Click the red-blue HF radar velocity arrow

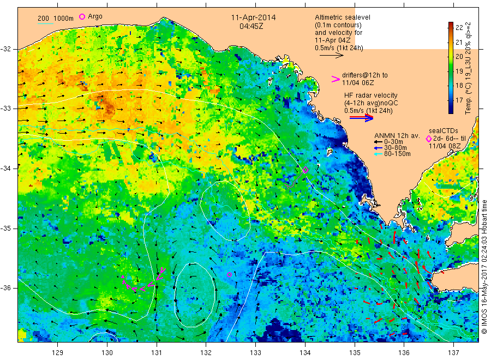(362, 118)
